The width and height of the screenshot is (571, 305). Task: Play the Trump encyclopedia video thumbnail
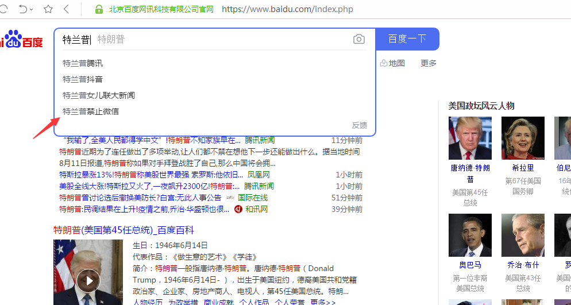(x=88, y=281)
